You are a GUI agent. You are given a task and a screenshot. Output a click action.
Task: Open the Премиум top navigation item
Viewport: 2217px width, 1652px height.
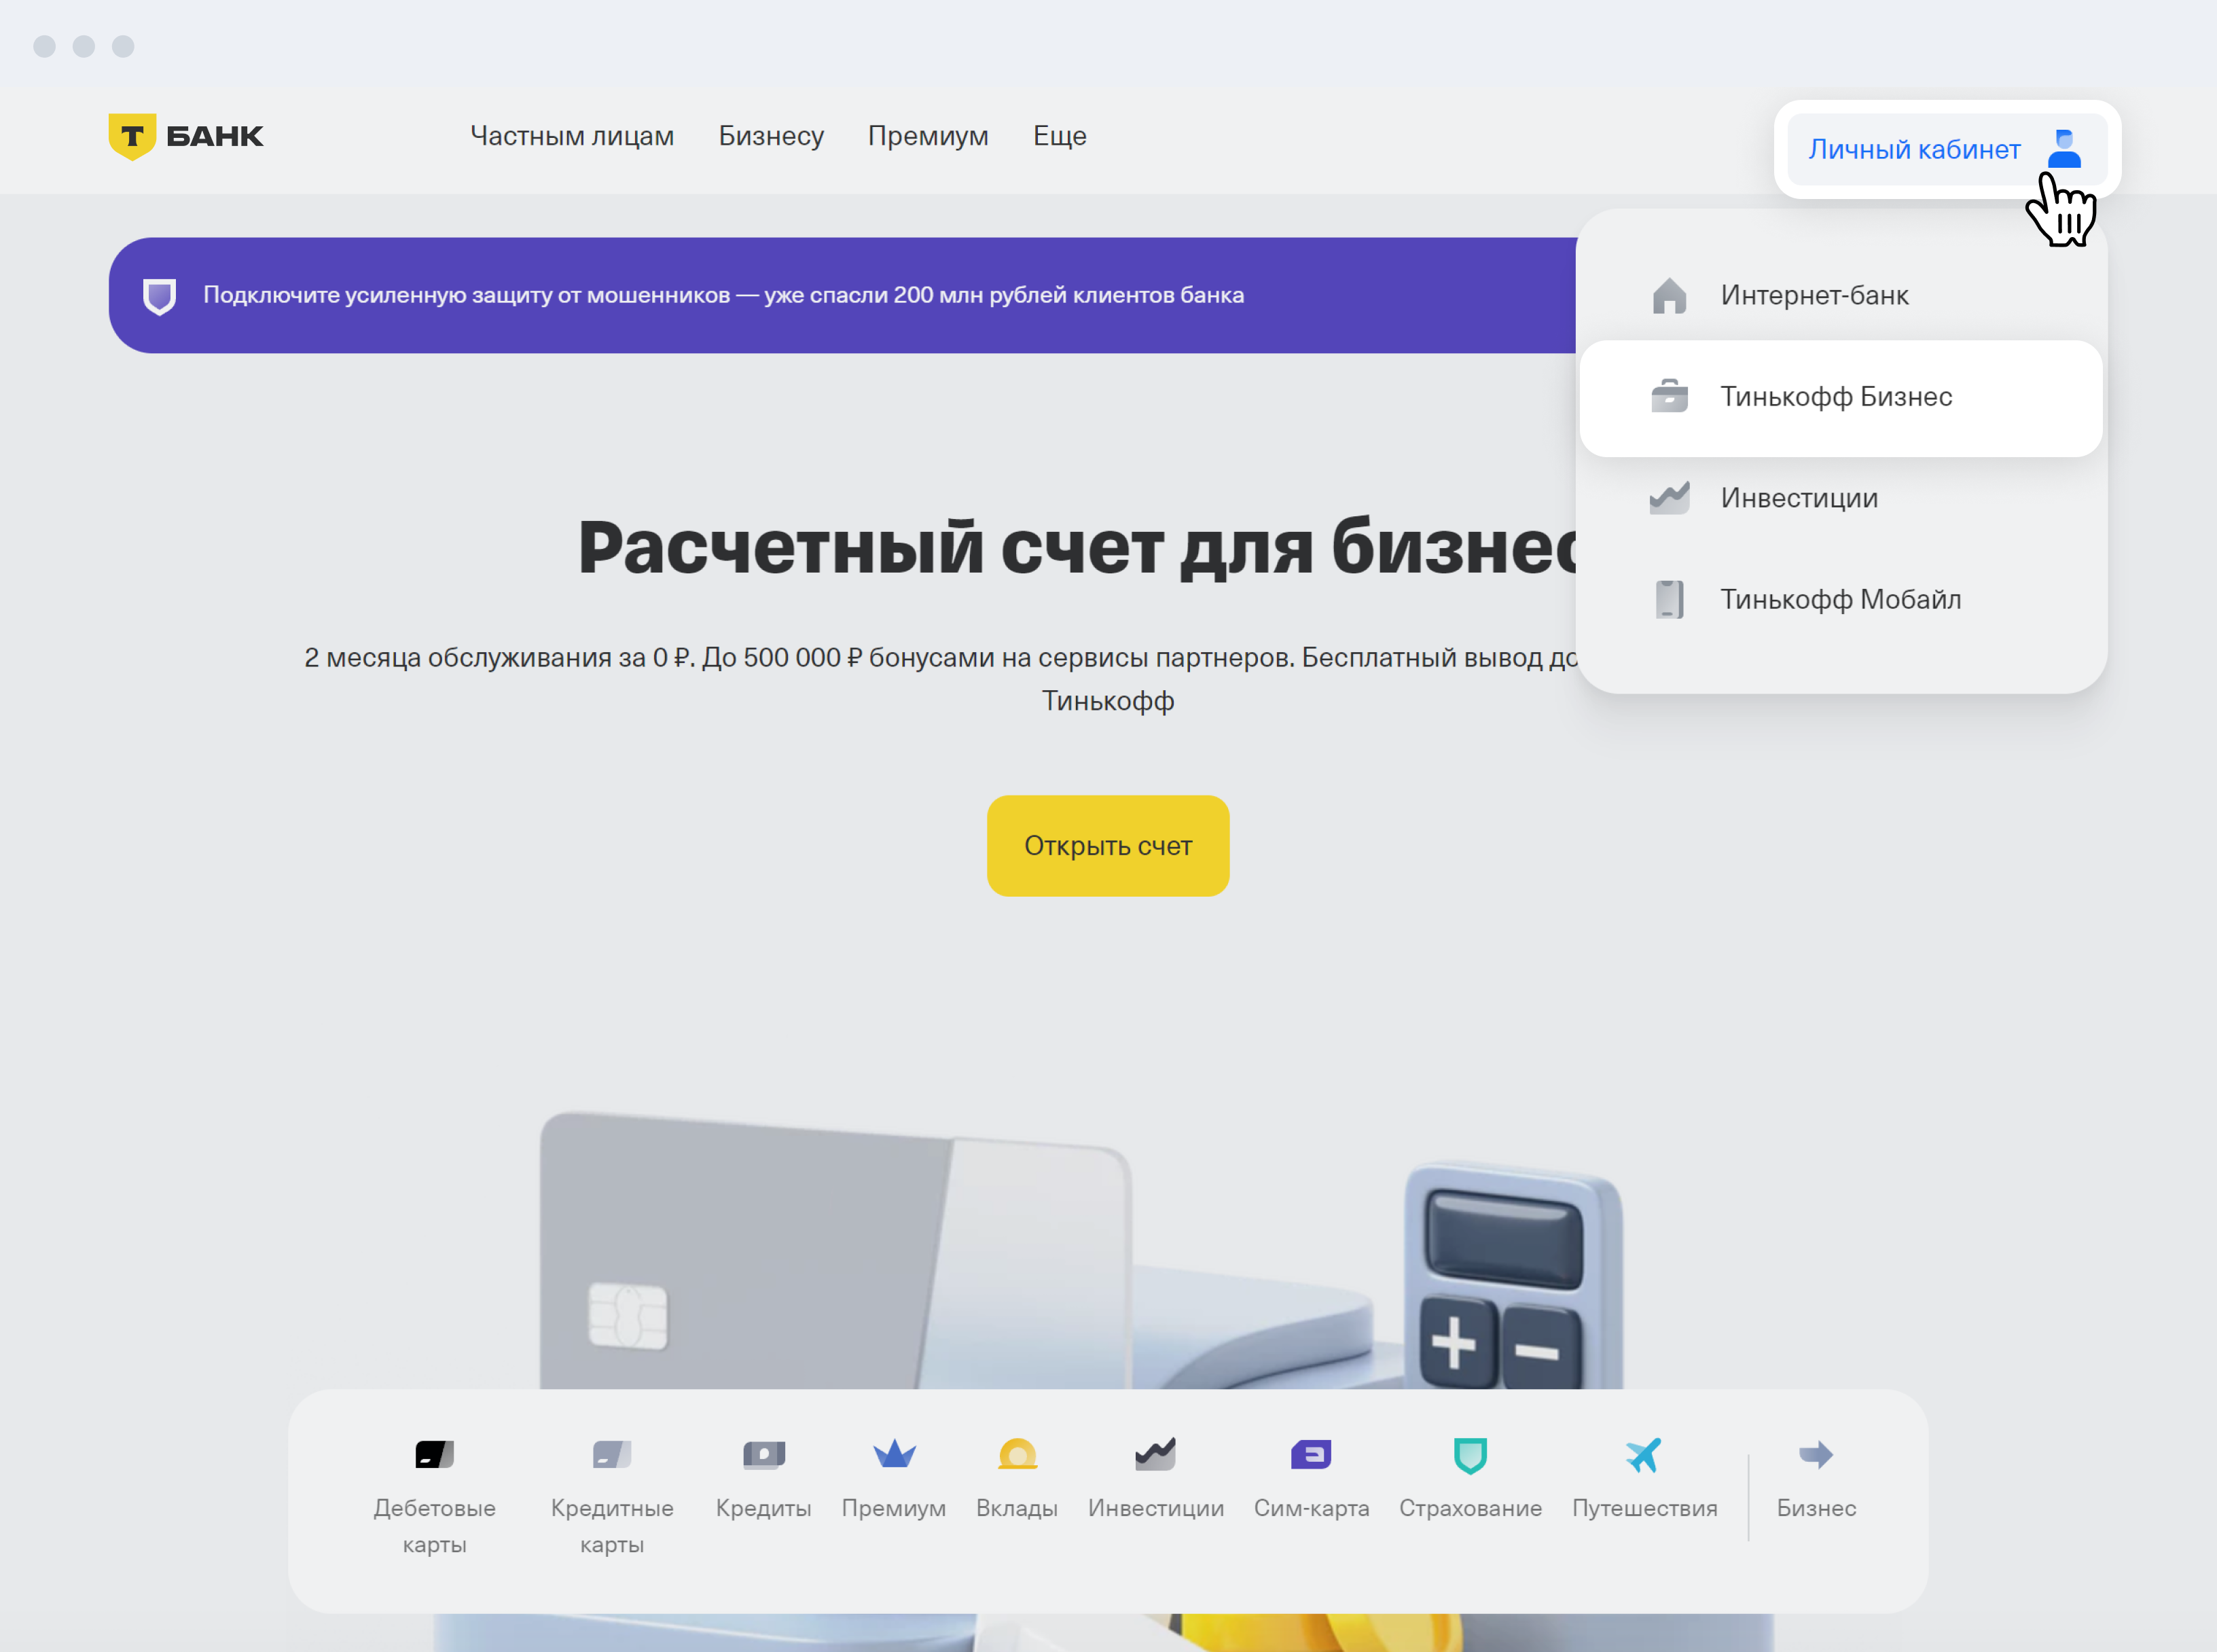[x=928, y=136]
